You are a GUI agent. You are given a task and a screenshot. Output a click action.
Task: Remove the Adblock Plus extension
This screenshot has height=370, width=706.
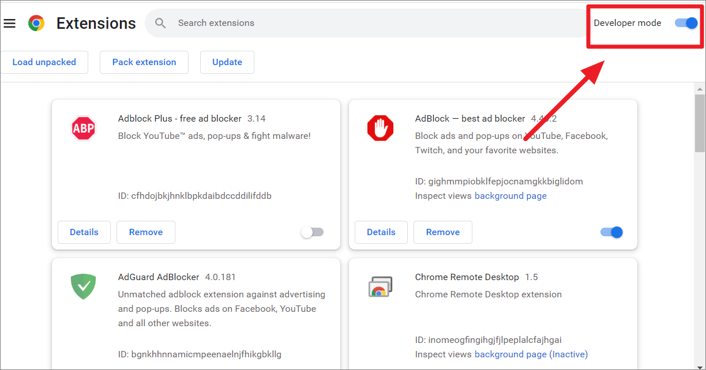pyautogui.click(x=146, y=232)
